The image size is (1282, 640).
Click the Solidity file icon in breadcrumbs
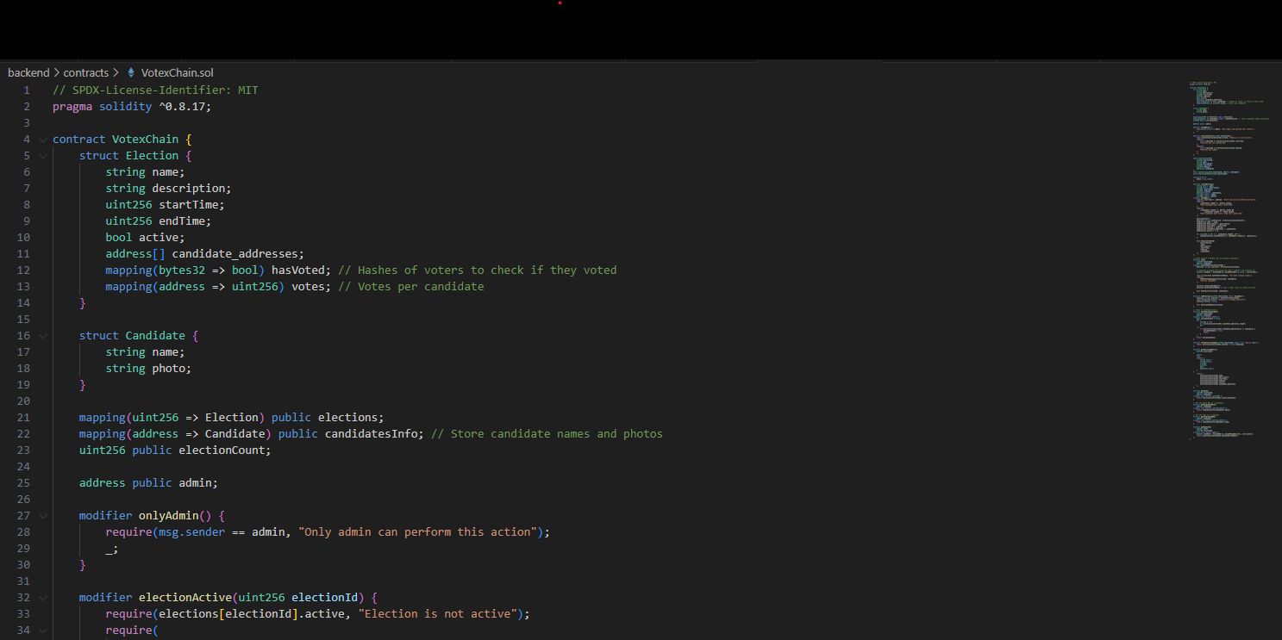[x=131, y=73]
